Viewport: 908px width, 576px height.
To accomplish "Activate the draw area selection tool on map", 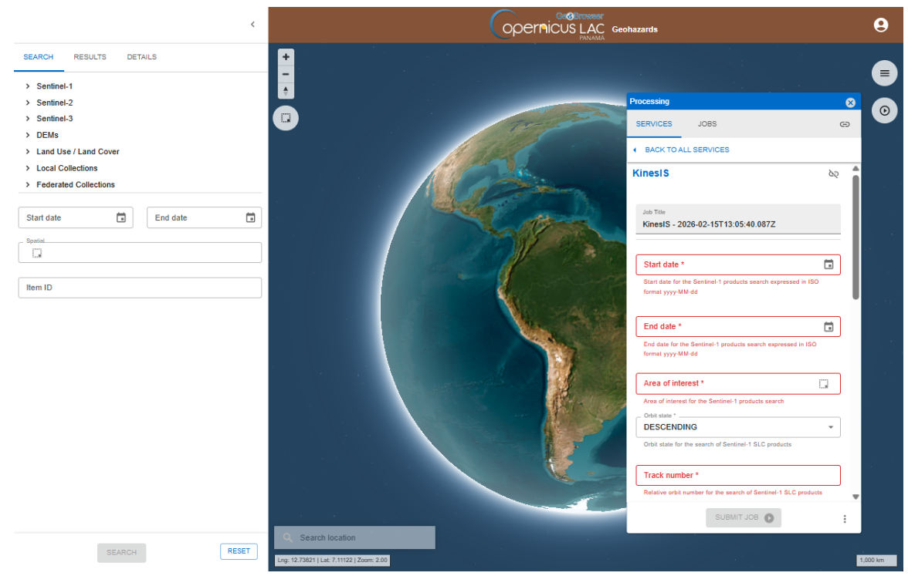I will (x=286, y=118).
